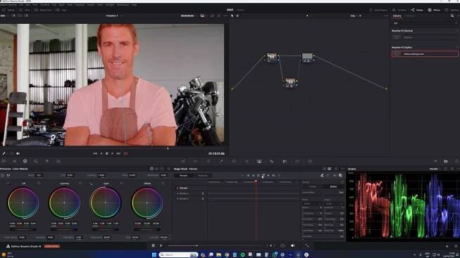Click the Magic Mask timeline playhead
This screenshot has height=258, width=460.
(x=256, y=182)
